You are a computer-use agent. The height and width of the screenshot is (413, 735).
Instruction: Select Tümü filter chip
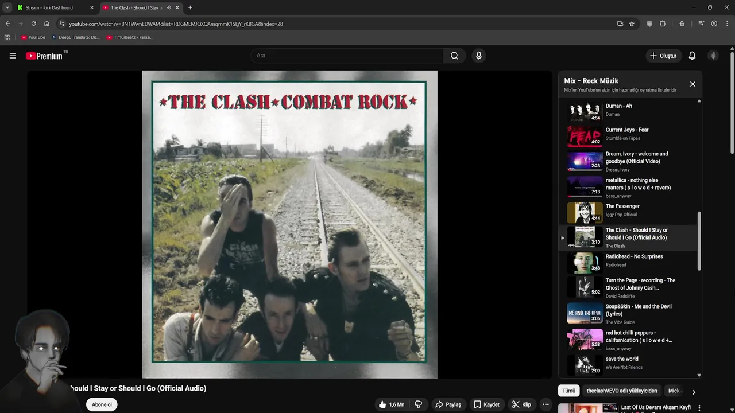pyautogui.click(x=568, y=391)
